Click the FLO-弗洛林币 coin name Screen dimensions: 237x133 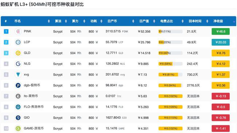click(34, 107)
